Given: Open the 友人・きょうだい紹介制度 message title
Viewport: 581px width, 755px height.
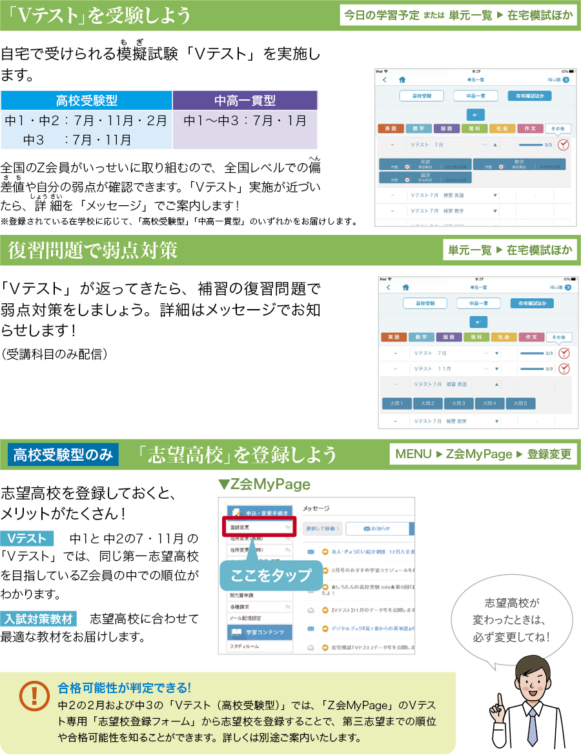Looking at the screenshot, I should point(372,552).
